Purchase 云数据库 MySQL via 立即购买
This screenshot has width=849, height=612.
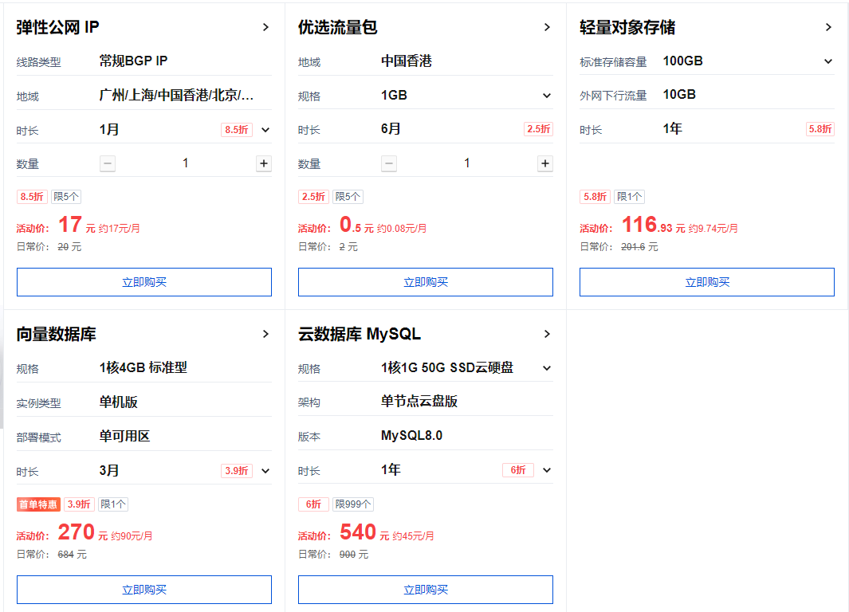click(426, 590)
